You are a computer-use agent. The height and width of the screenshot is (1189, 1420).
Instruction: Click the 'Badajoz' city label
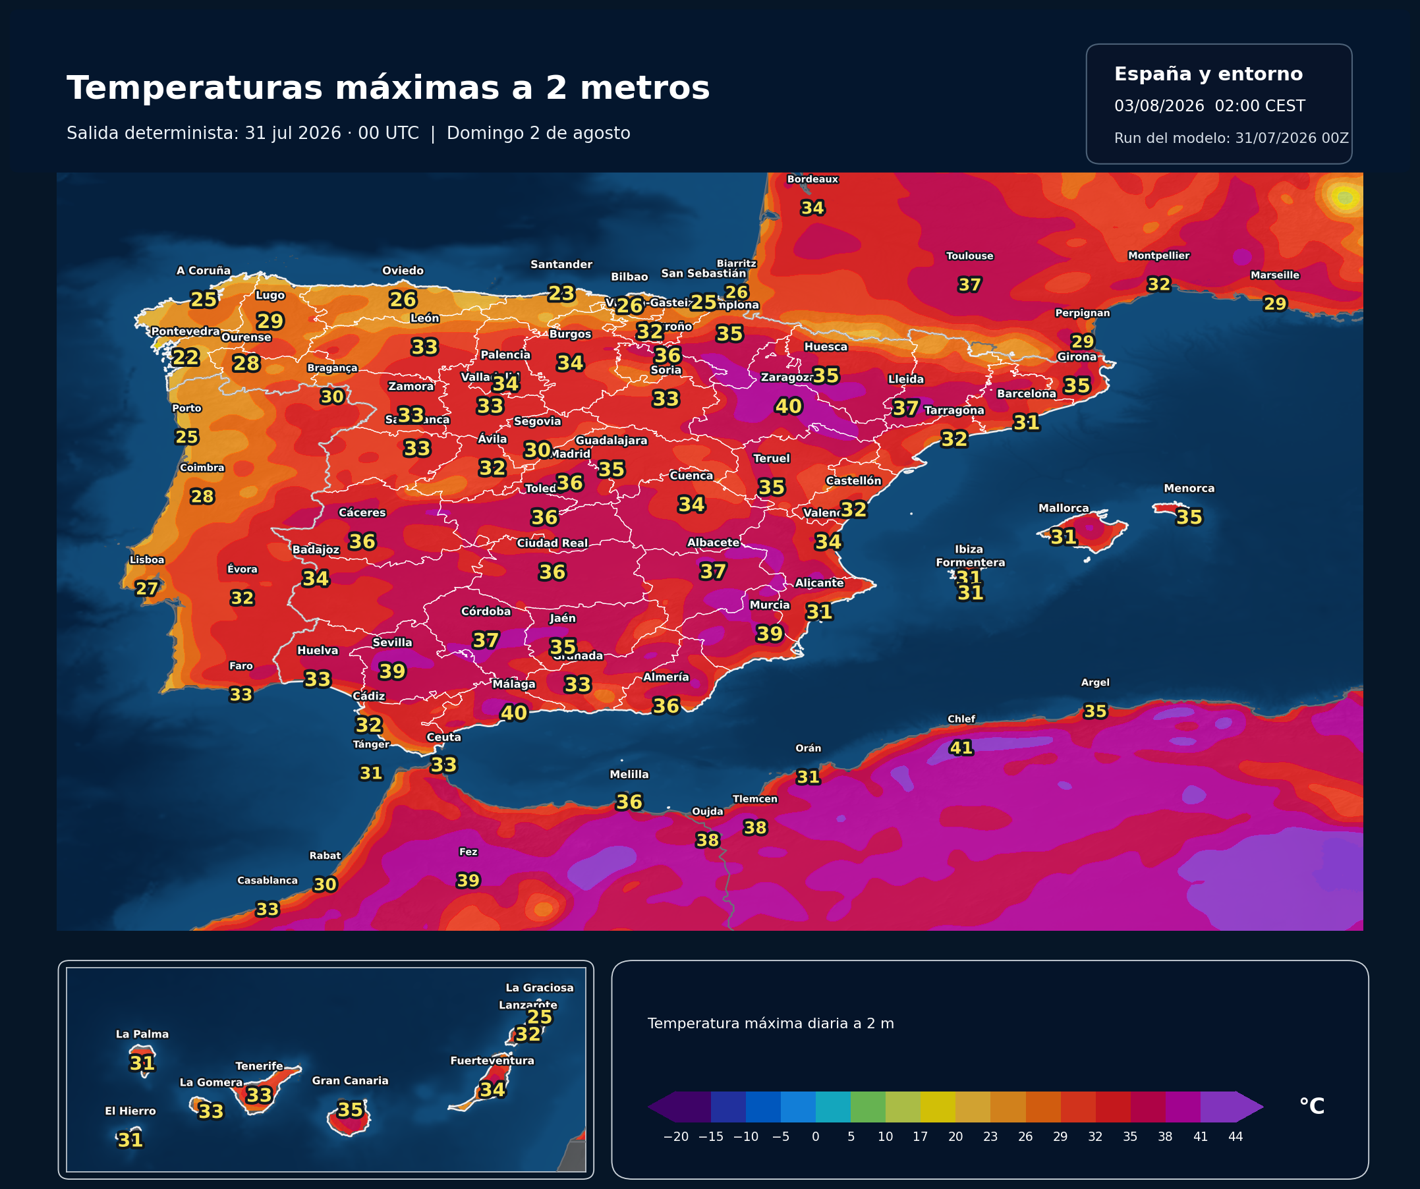pyautogui.click(x=316, y=550)
